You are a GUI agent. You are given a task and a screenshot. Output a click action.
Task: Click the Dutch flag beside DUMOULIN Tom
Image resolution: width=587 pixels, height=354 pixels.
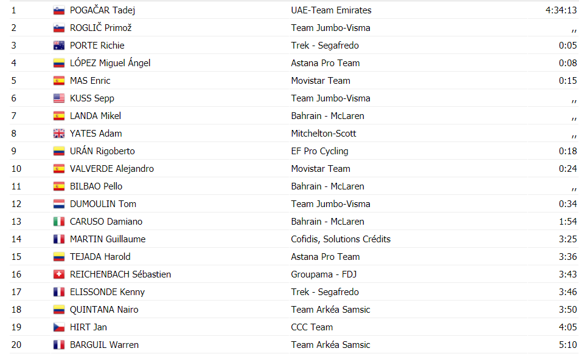pos(59,204)
